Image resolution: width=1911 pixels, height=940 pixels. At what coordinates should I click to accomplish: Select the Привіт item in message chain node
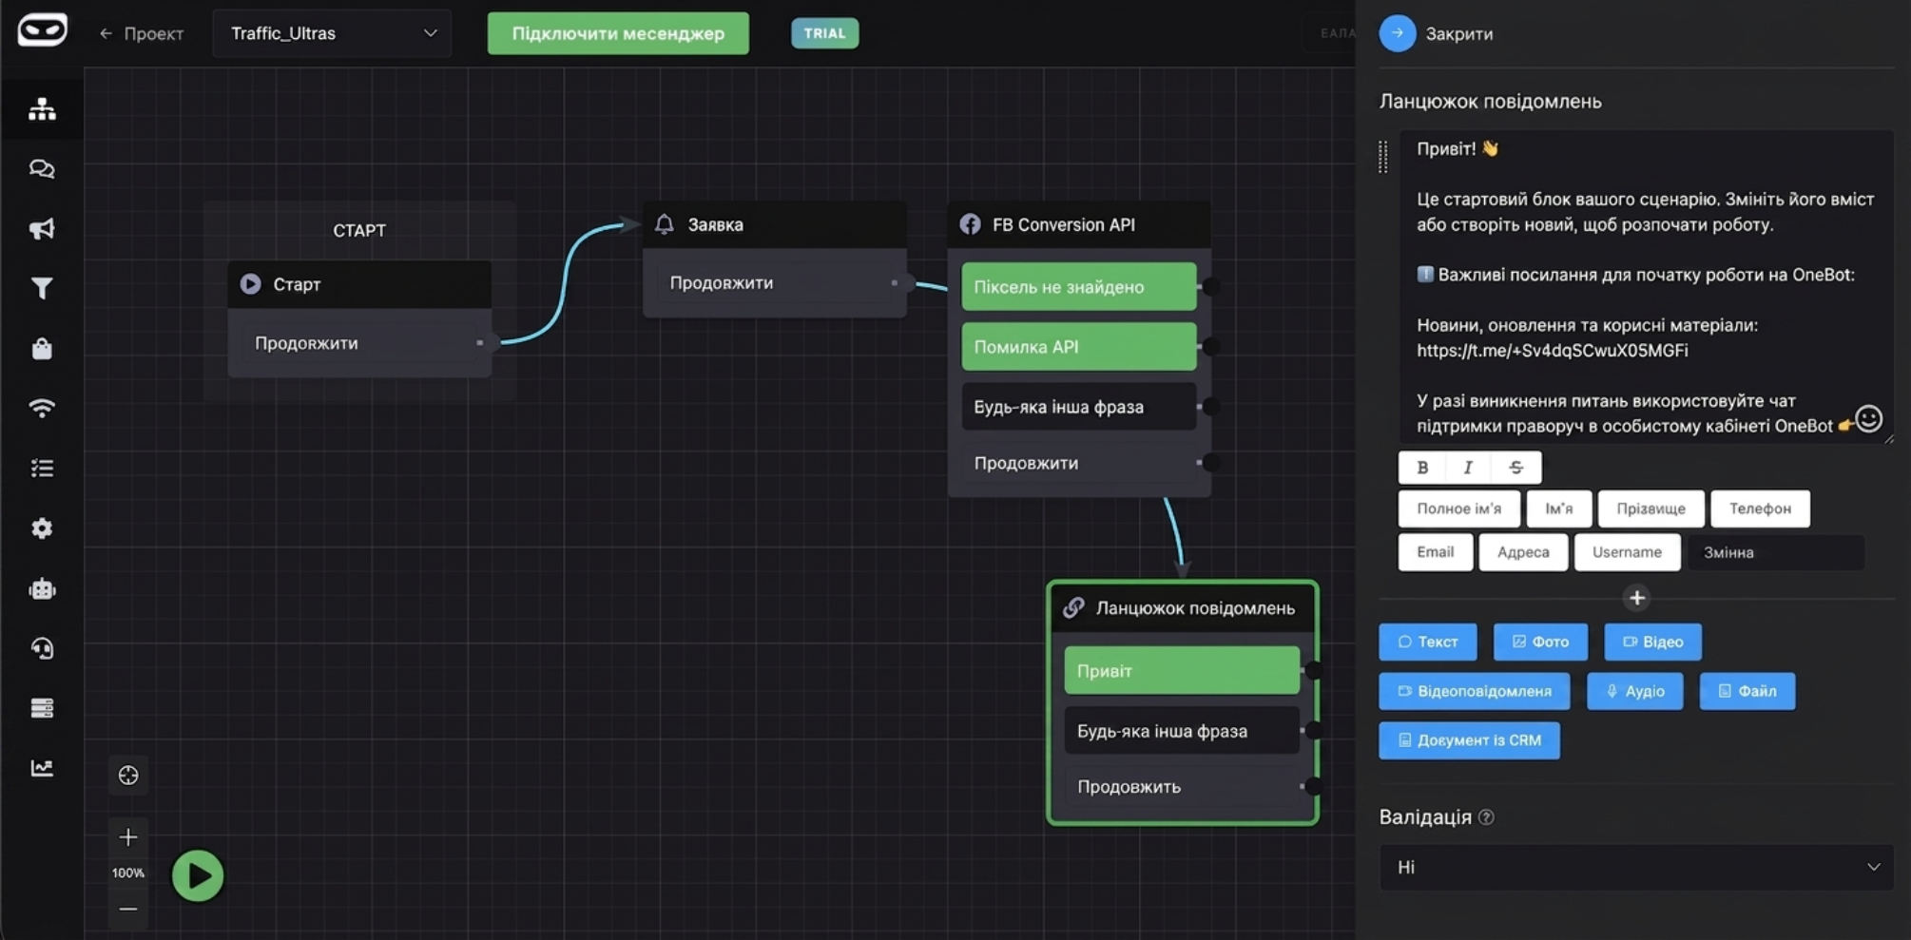tap(1182, 671)
